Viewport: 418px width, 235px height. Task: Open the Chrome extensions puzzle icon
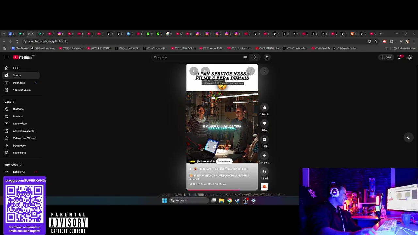391,41
